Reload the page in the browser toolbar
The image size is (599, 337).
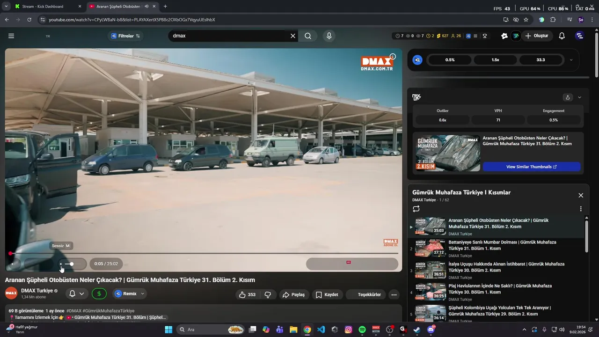[x=29, y=20]
